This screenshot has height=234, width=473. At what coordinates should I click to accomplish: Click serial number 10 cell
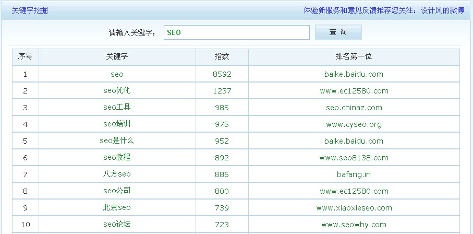(x=26, y=225)
